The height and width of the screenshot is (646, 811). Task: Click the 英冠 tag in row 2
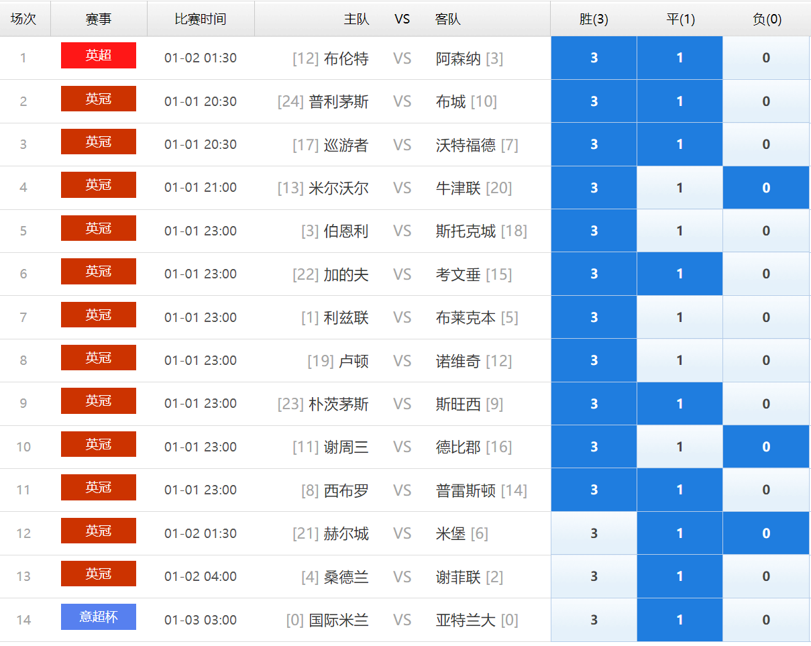99,99
